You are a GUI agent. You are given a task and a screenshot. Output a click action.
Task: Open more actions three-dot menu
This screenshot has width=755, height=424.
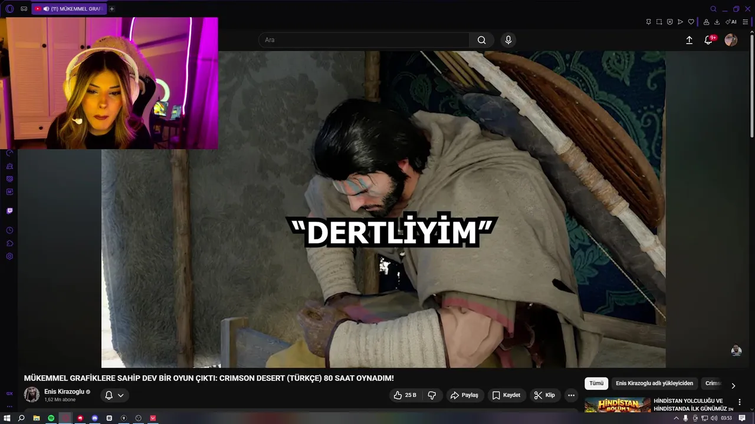[x=571, y=395]
